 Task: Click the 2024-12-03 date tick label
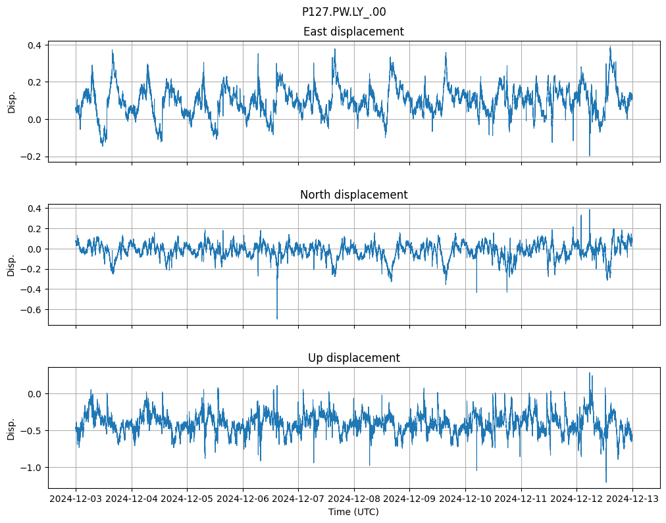coord(76,499)
